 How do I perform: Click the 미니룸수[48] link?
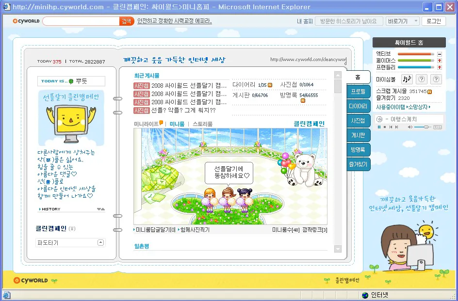286,230
